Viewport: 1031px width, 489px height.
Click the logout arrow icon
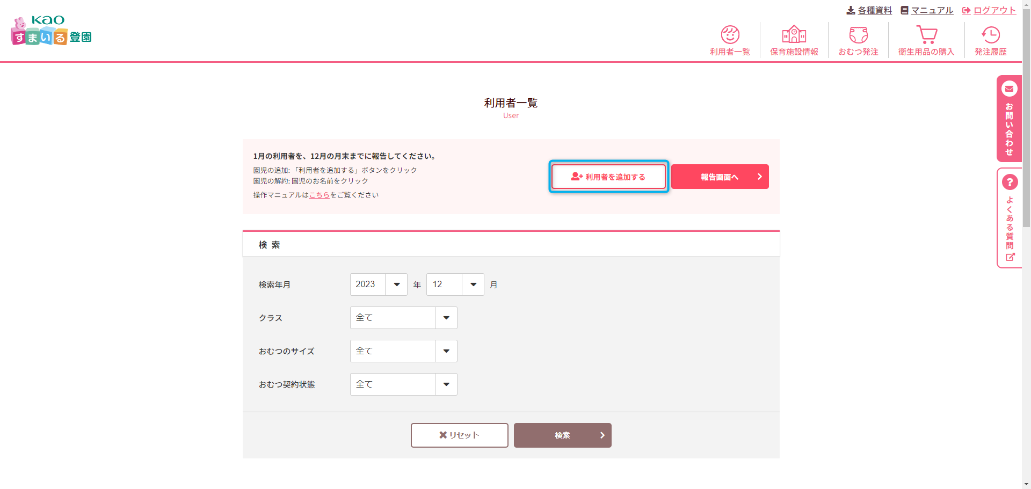coord(966,10)
